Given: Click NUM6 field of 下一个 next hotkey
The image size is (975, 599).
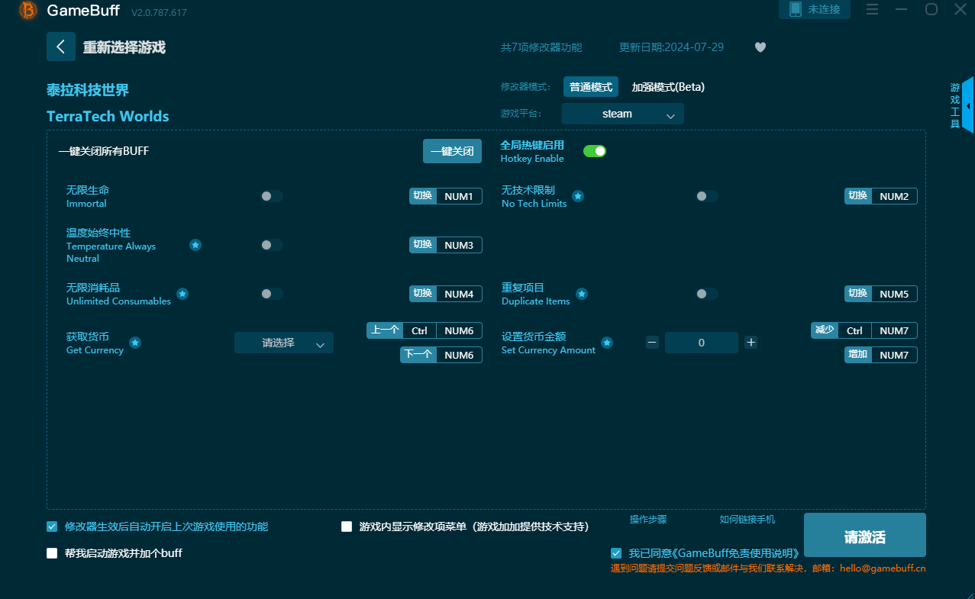Looking at the screenshot, I should pyautogui.click(x=459, y=355).
